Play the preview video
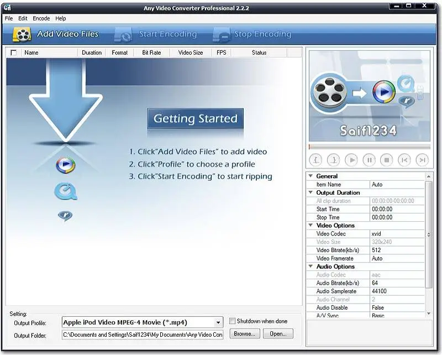 click(x=351, y=160)
